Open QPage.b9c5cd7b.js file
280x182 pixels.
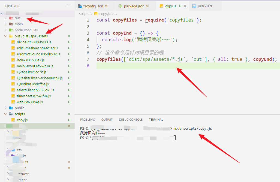(x=32, y=72)
